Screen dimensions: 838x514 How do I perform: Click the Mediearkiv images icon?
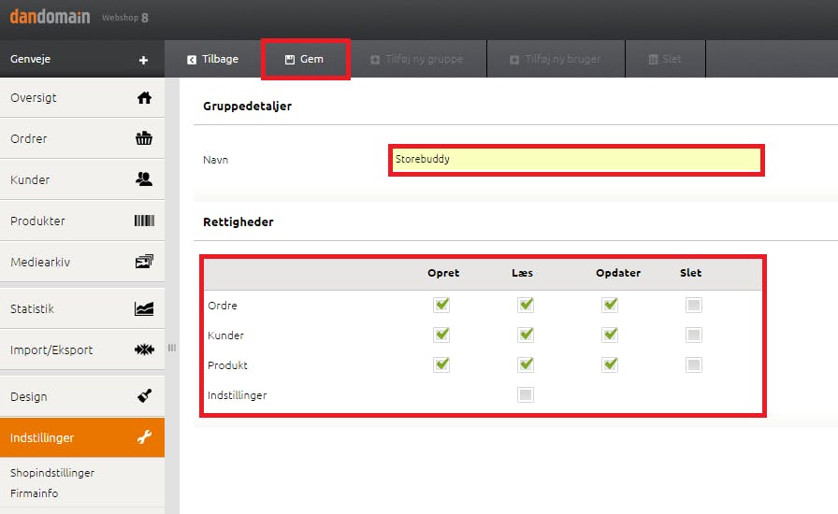(144, 262)
